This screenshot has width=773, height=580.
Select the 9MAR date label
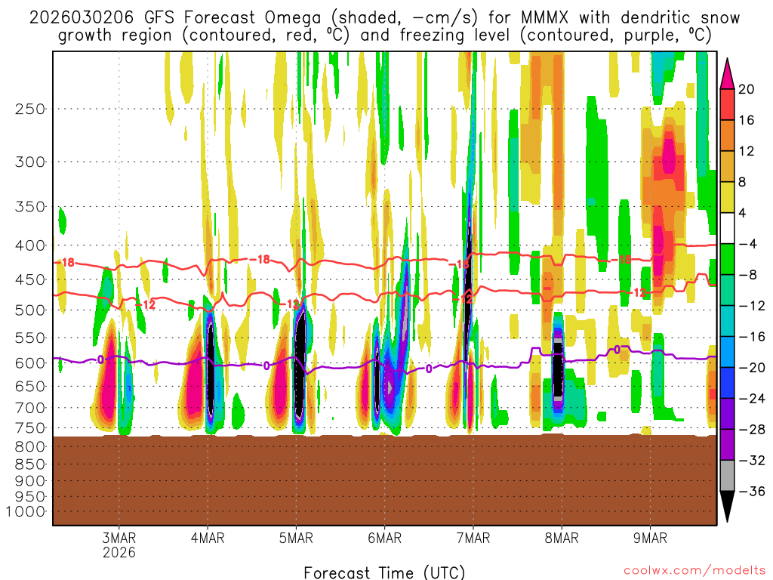click(650, 538)
